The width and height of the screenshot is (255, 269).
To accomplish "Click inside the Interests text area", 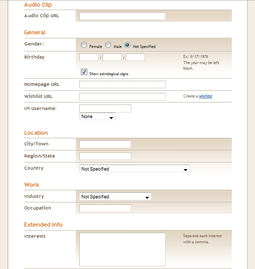I will click(122, 249).
